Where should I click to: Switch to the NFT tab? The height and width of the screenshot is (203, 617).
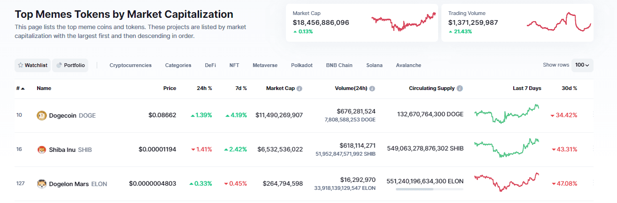234,65
